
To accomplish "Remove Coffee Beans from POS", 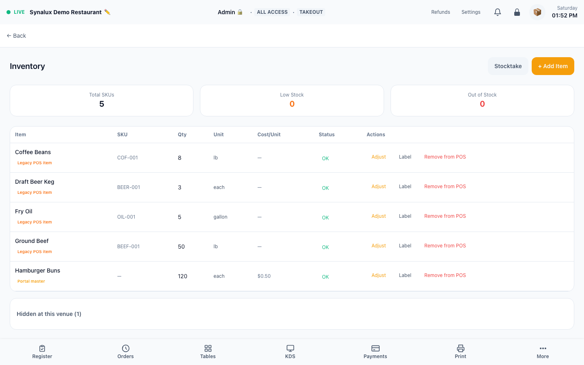I will tap(445, 157).
